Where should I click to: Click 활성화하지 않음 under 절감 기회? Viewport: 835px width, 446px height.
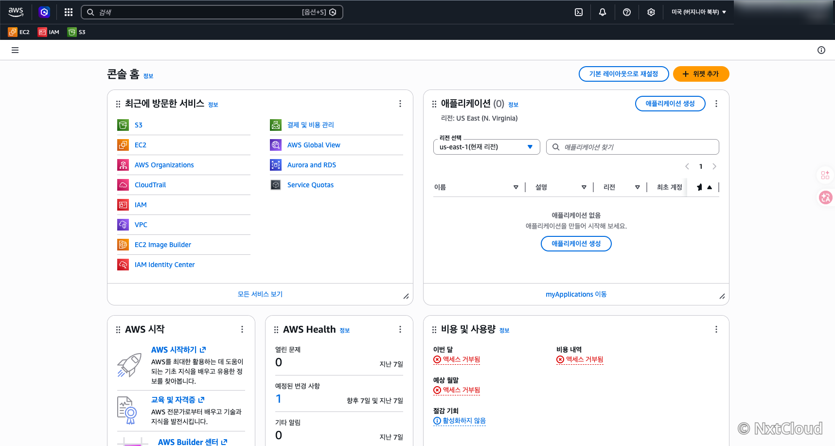pyautogui.click(x=460, y=421)
